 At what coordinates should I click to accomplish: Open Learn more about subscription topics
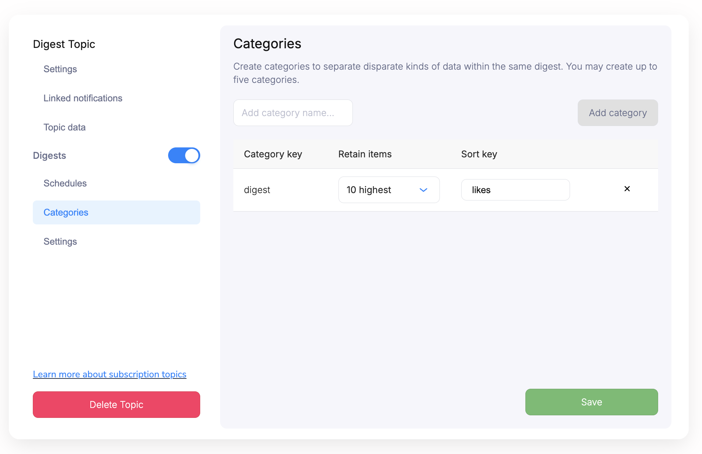tap(110, 374)
